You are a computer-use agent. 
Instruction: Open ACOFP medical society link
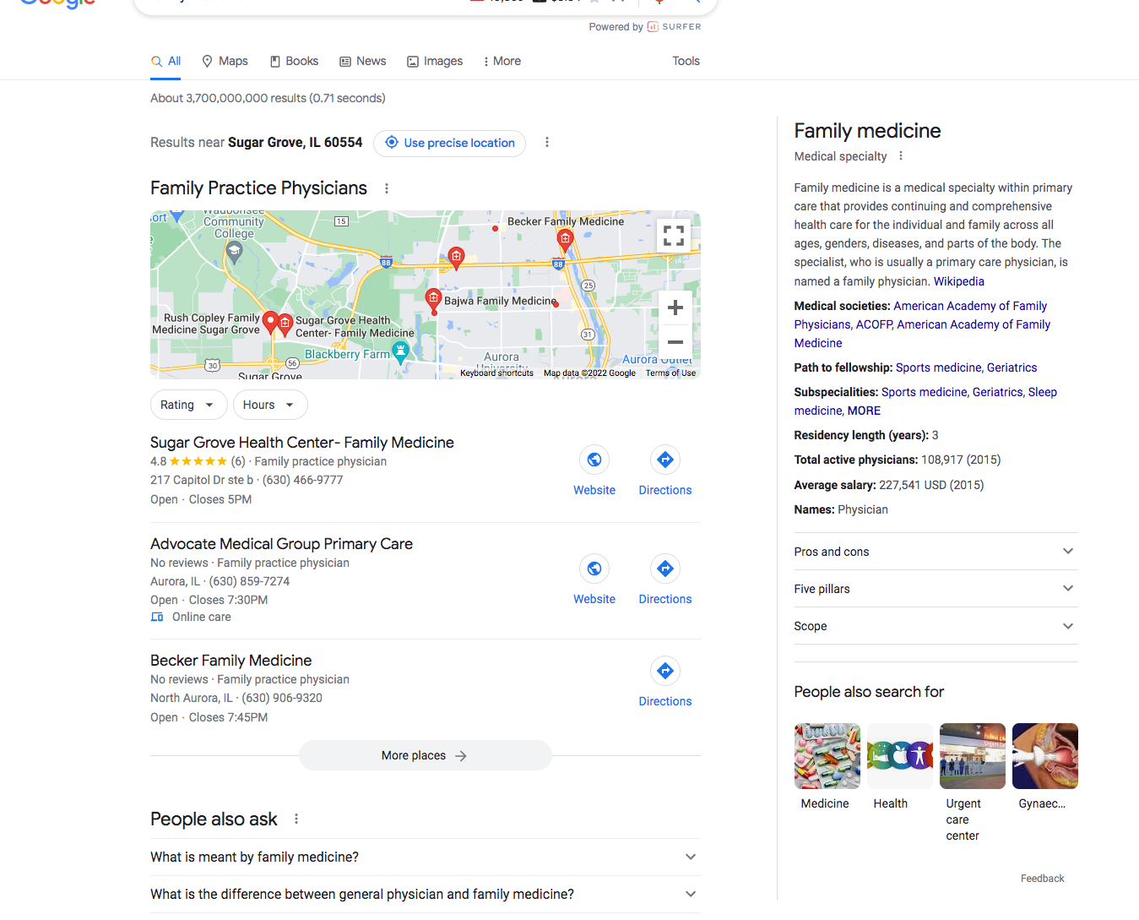(873, 324)
